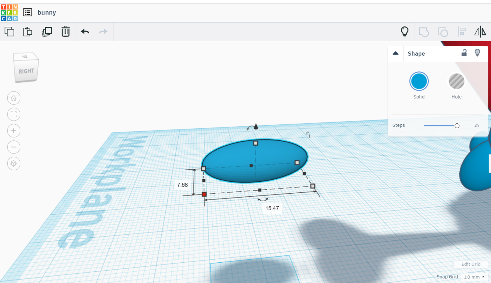This screenshot has width=491, height=283.
Task: Click the Copy icon in toolbar
Action: 9,32
